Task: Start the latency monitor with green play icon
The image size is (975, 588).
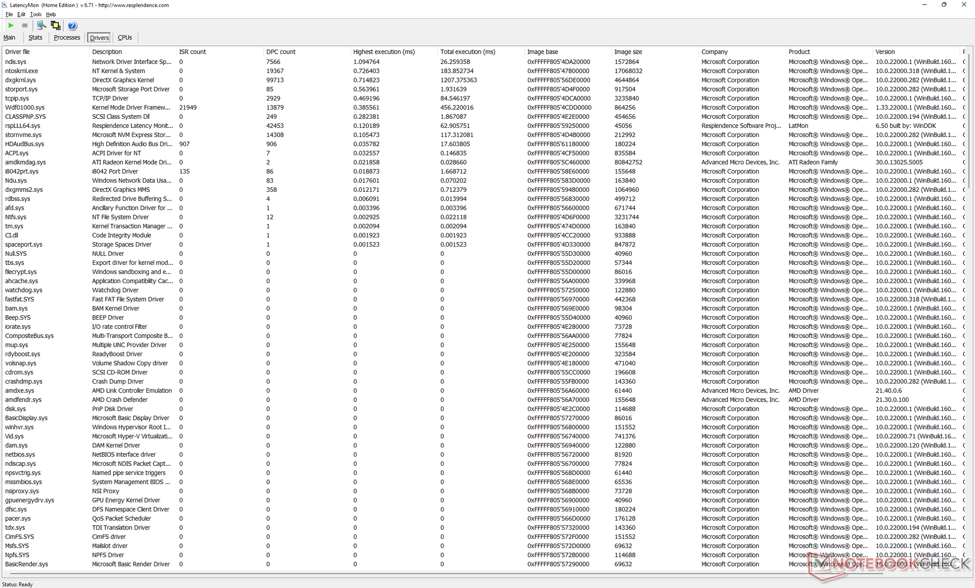Action: 11,25
